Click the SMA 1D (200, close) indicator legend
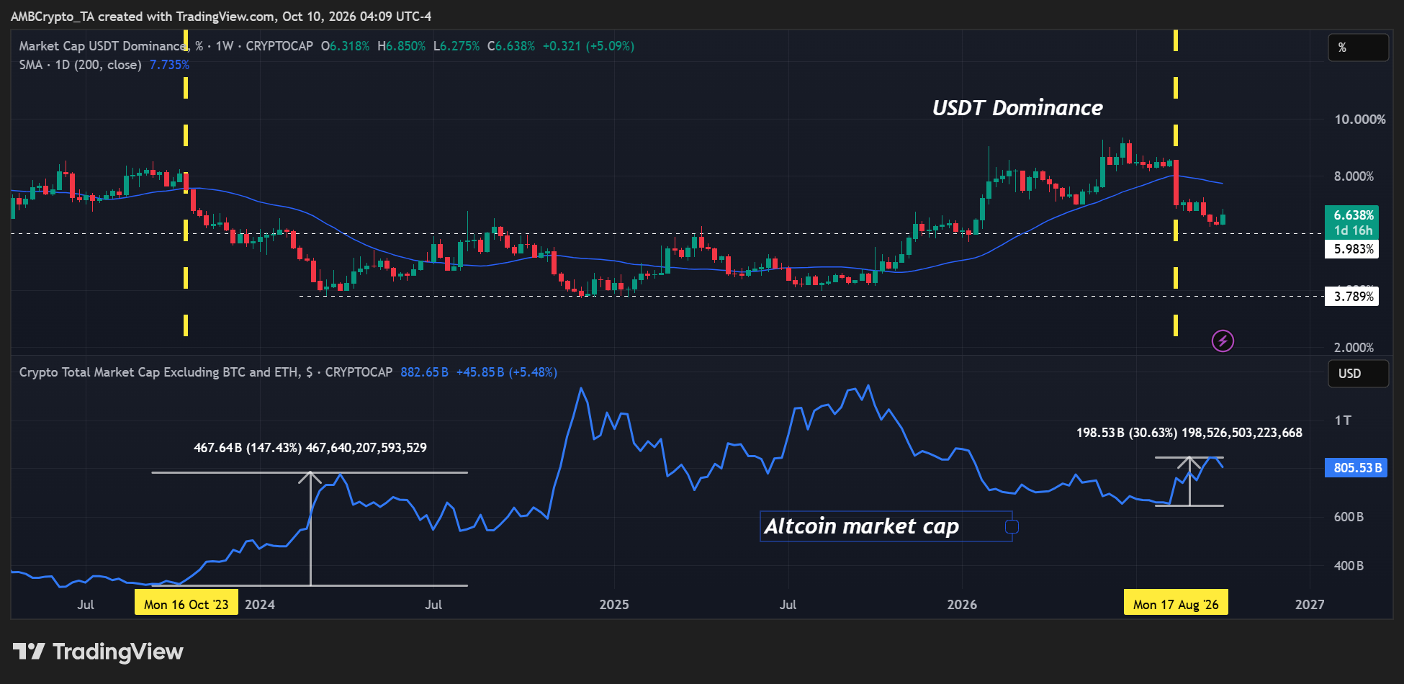The height and width of the screenshot is (684, 1404). 80,65
